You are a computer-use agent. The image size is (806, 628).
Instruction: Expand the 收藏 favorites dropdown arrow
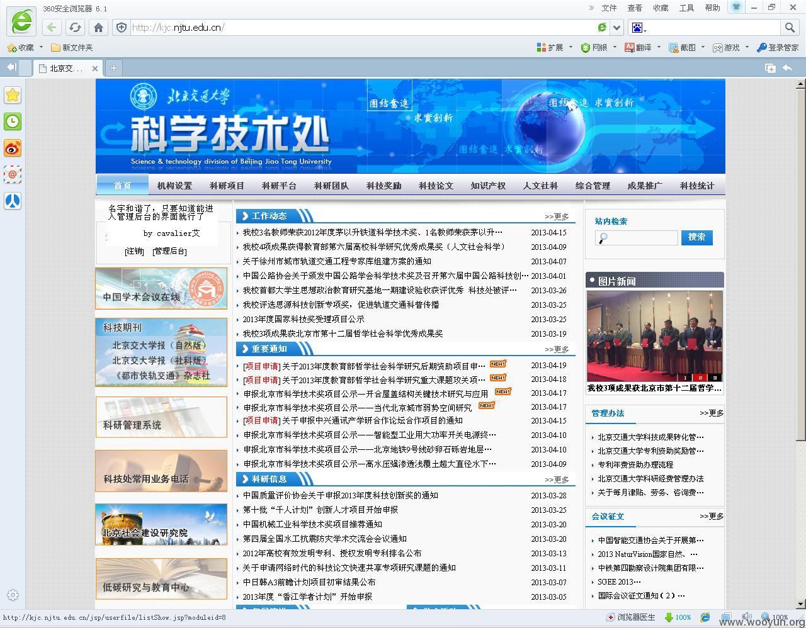[x=41, y=47]
